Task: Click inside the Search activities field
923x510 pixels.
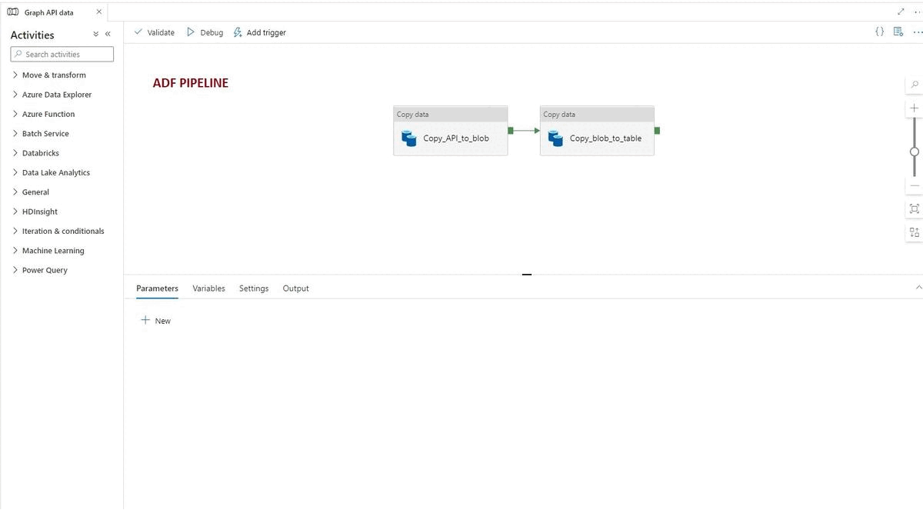Action: [62, 54]
